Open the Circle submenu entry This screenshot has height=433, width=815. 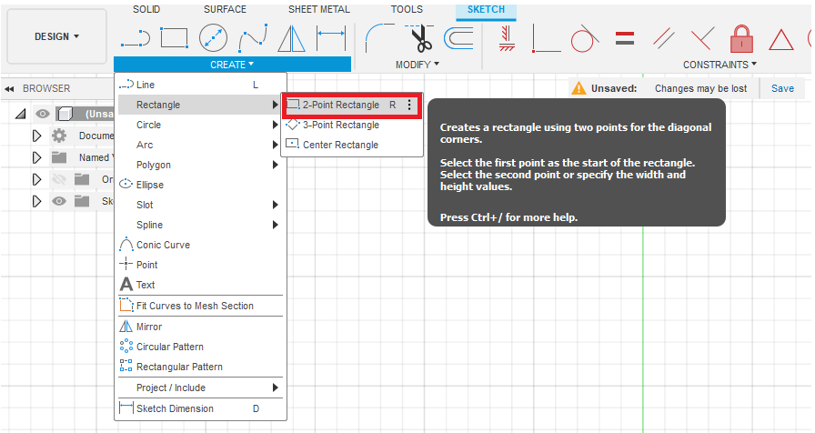click(201, 125)
